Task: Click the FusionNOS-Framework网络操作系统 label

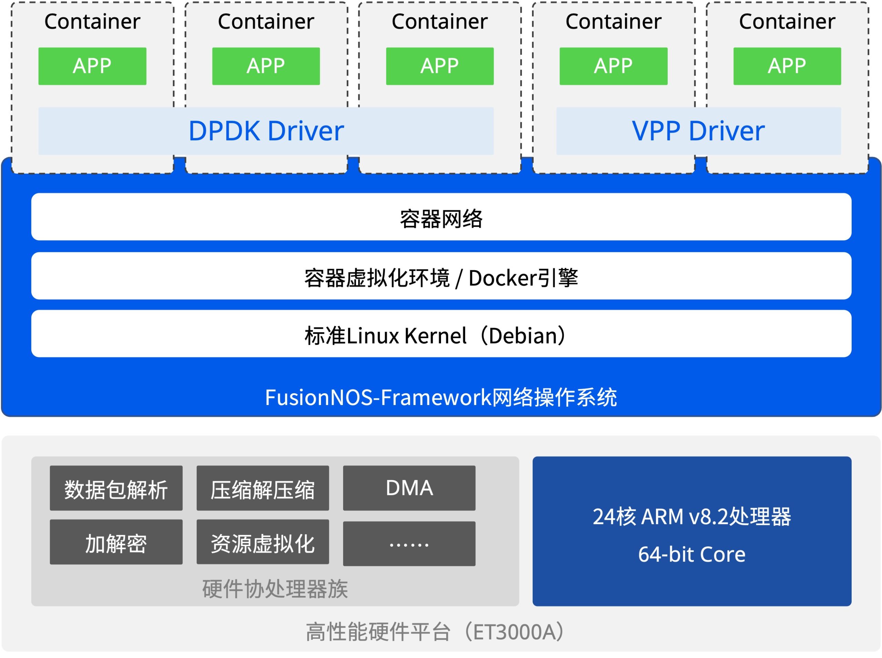Action: click(x=441, y=397)
